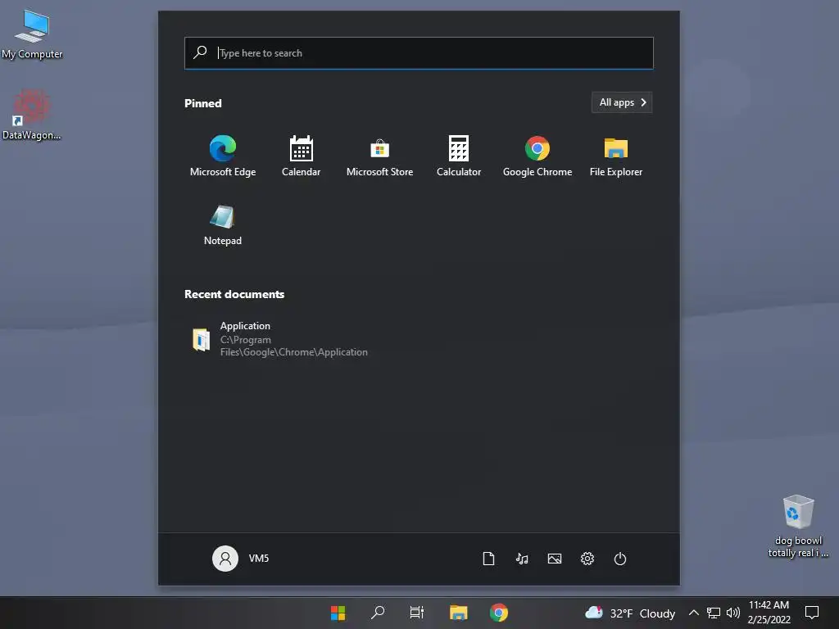Select the DataWagon desktop shortcut
This screenshot has height=629, width=839.
click(x=32, y=115)
